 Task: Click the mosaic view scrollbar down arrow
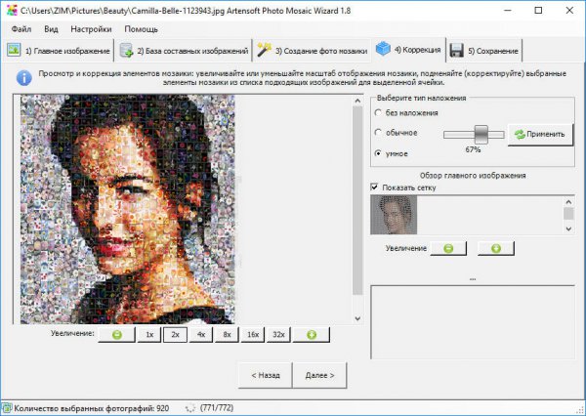click(357, 318)
